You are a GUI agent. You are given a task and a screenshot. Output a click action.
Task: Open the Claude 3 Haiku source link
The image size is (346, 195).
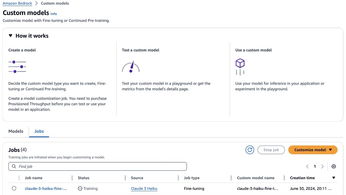coord(144,189)
